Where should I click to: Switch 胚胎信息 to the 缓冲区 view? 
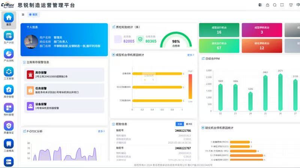pyautogui.click(x=189, y=124)
